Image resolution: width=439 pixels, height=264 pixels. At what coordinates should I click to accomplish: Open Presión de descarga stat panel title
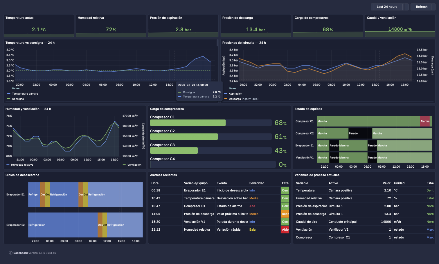pyautogui.click(x=238, y=18)
